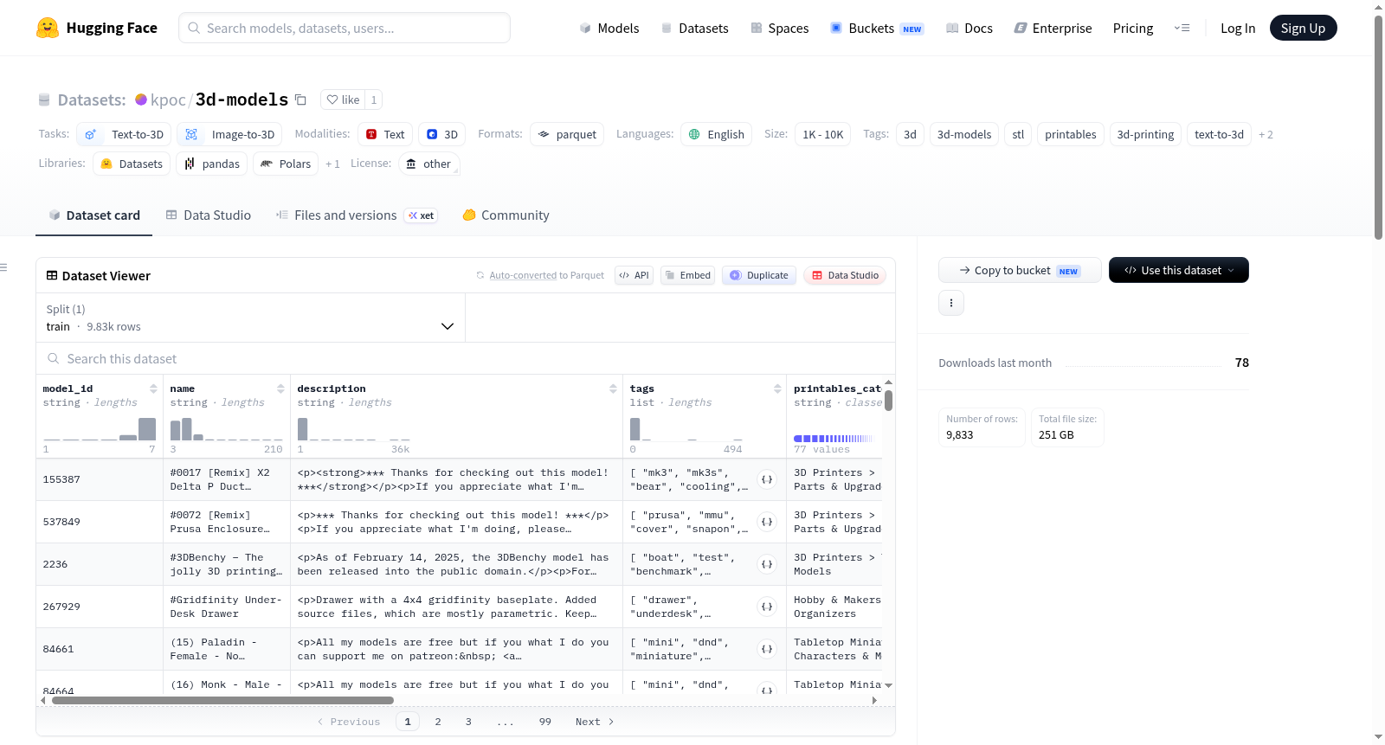Expand tags JSON for row 267929

(x=767, y=607)
